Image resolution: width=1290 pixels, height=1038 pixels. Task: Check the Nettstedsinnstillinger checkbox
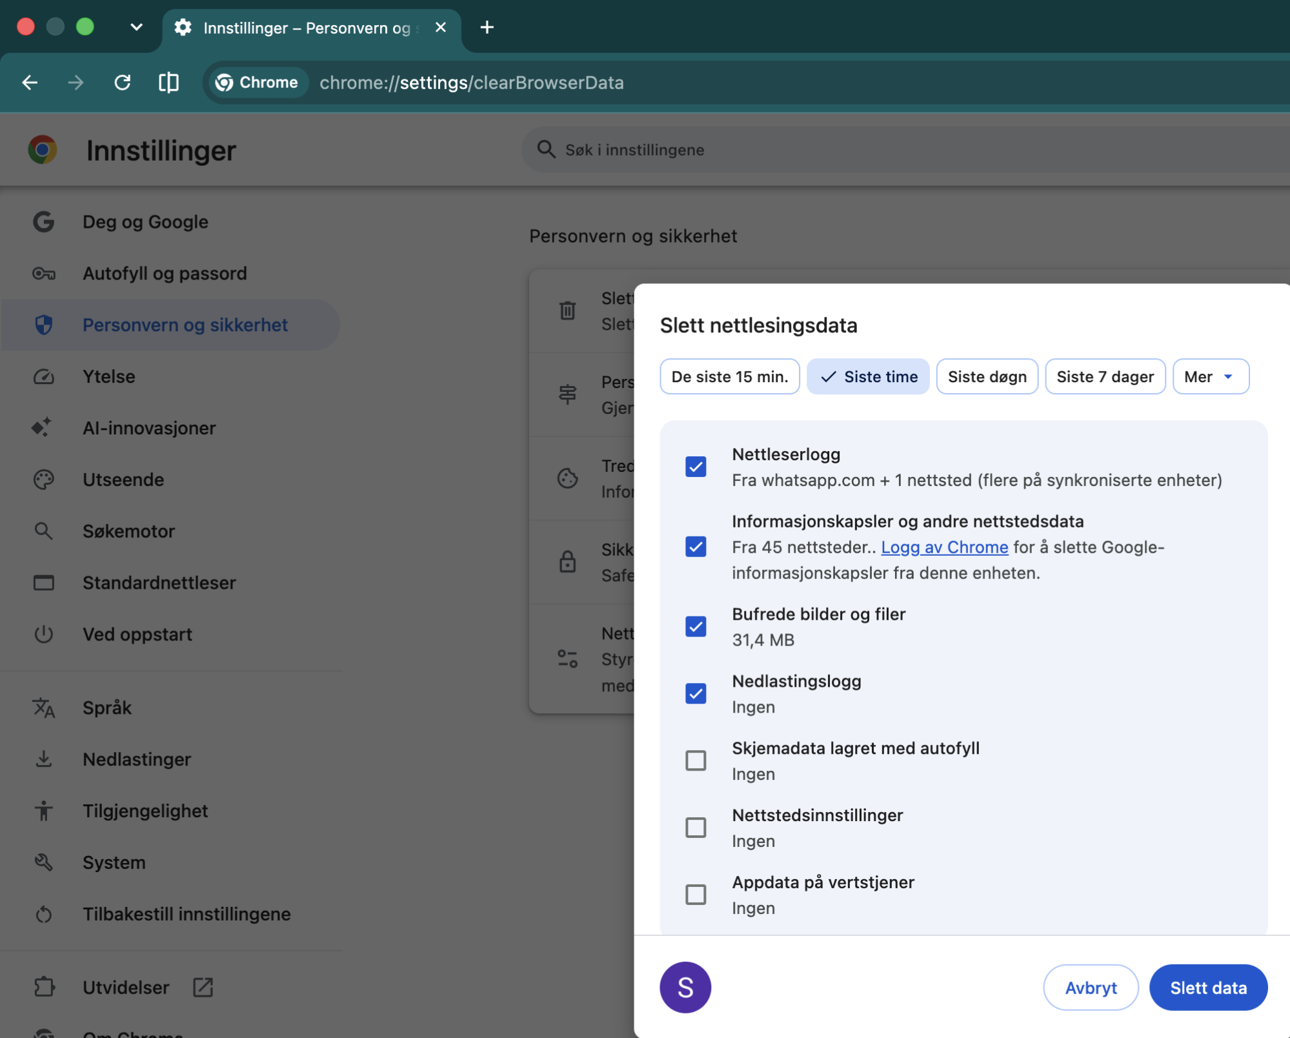click(696, 828)
